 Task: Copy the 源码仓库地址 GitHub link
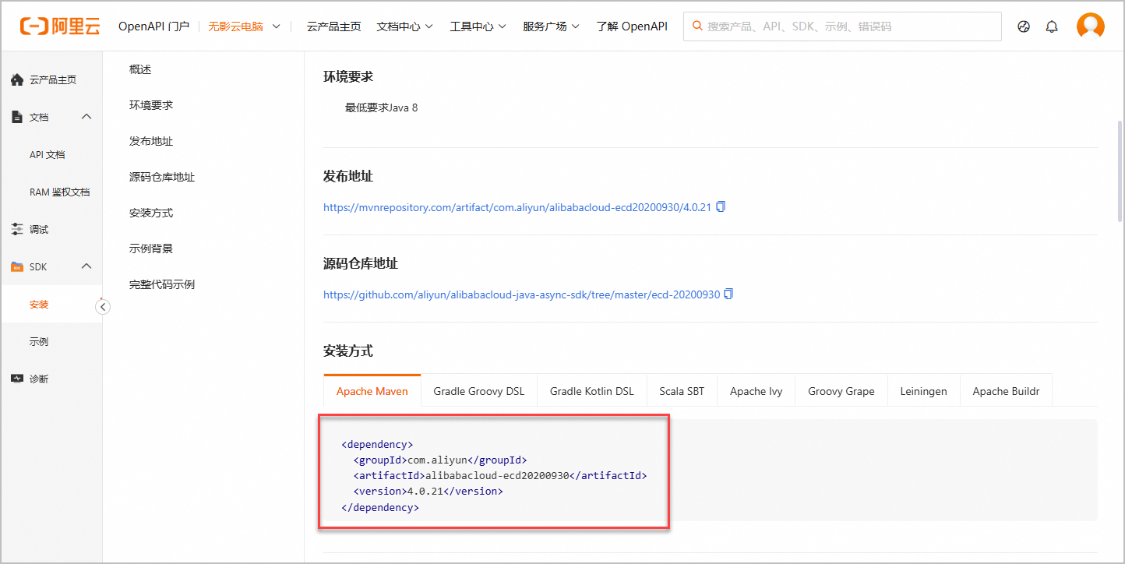[728, 294]
